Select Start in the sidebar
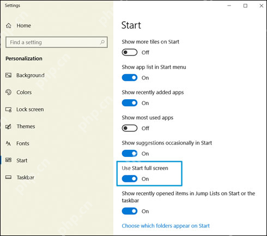 (x=22, y=160)
